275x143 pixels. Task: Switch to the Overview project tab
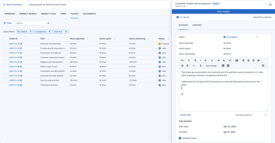point(10,14)
